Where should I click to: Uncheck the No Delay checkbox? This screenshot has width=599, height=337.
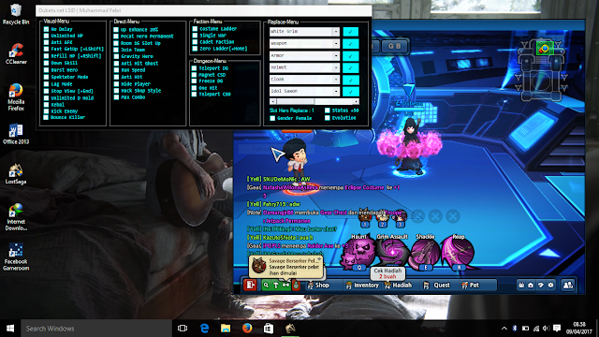(46, 29)
